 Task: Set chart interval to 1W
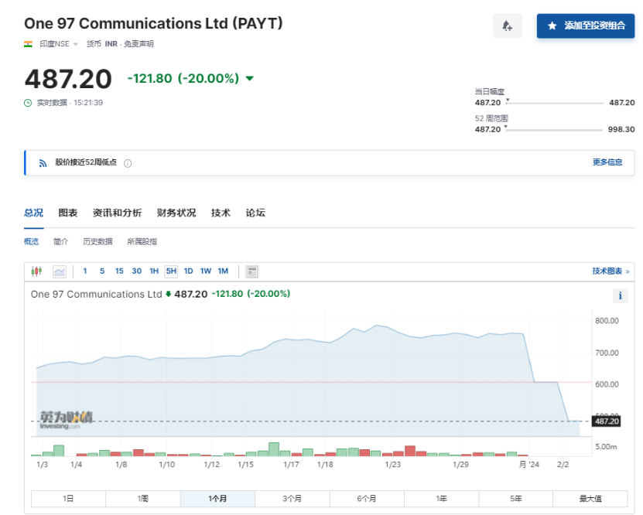coord(206,271)
